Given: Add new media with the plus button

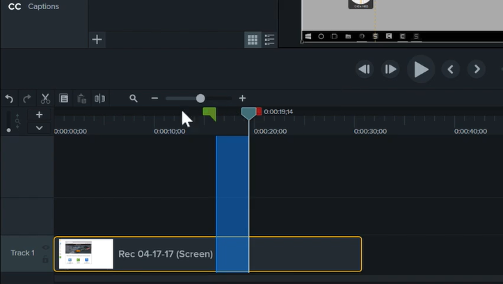Looking at the screenshot, I should pyautogui.click(x=97, y=40).
